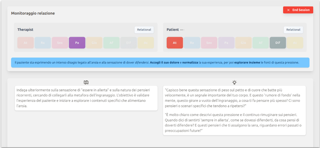Open the Therapist Relational selector
Image resolution: width=320 pixels, height=148 pixels.
click(x=144, y=30)
